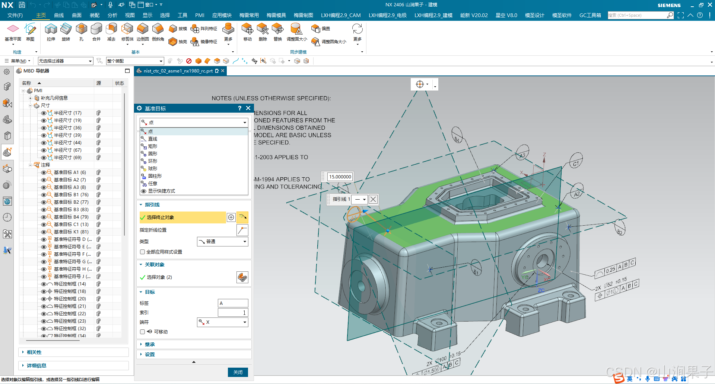Click the 菜单(M) menu button
Viewport: 715px width, 384px height.
coord(18,61)
